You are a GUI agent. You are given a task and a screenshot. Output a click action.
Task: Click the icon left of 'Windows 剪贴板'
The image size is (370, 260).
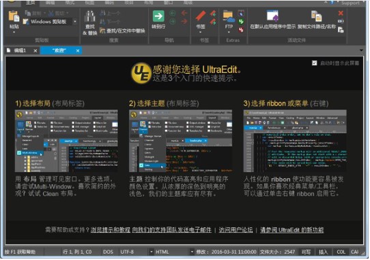pos(26,22)
